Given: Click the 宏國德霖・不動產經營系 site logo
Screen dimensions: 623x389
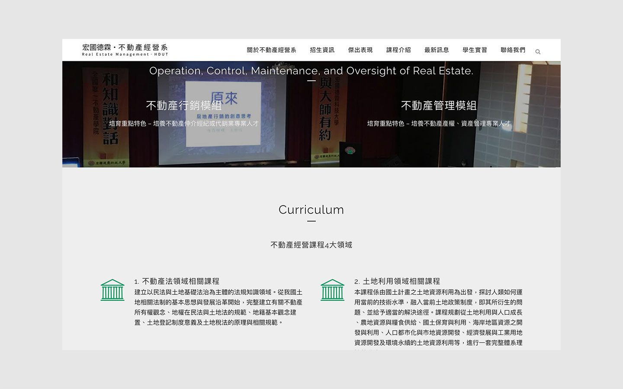Looking at the screenshot, I should click(x=125, y=50).
